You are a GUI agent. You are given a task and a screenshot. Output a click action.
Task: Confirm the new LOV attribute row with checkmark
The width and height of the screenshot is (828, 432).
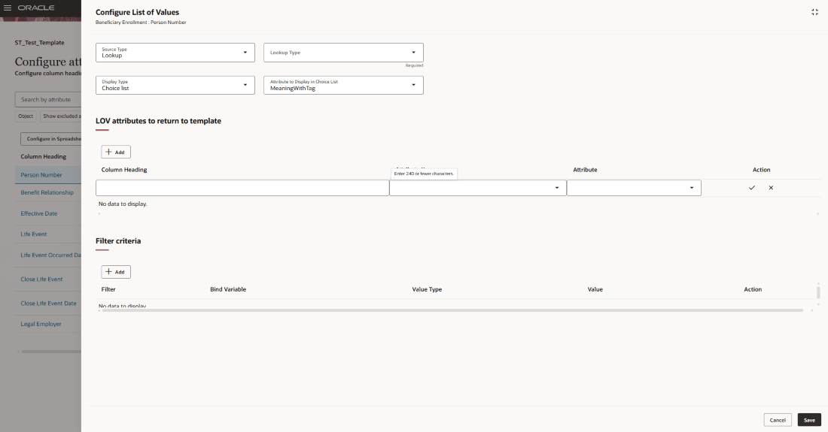752,188
